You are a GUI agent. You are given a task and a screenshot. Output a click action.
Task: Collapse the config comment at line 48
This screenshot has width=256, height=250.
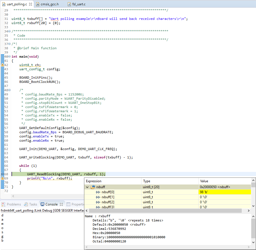coord(9,90)
